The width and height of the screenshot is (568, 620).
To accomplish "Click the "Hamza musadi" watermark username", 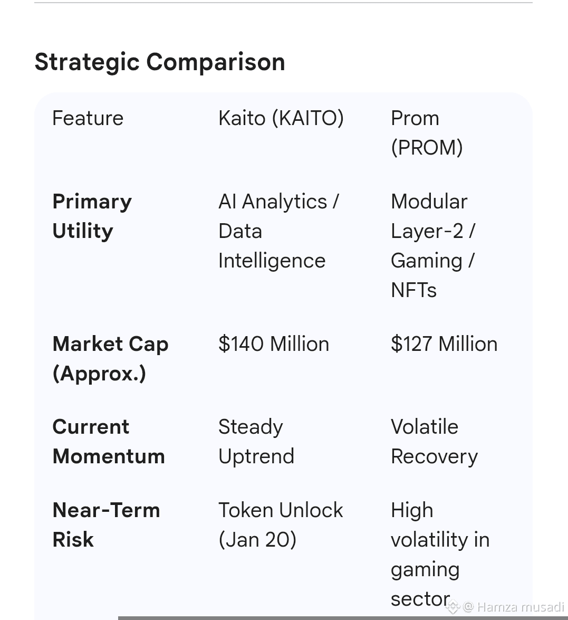I will point(520,607).
